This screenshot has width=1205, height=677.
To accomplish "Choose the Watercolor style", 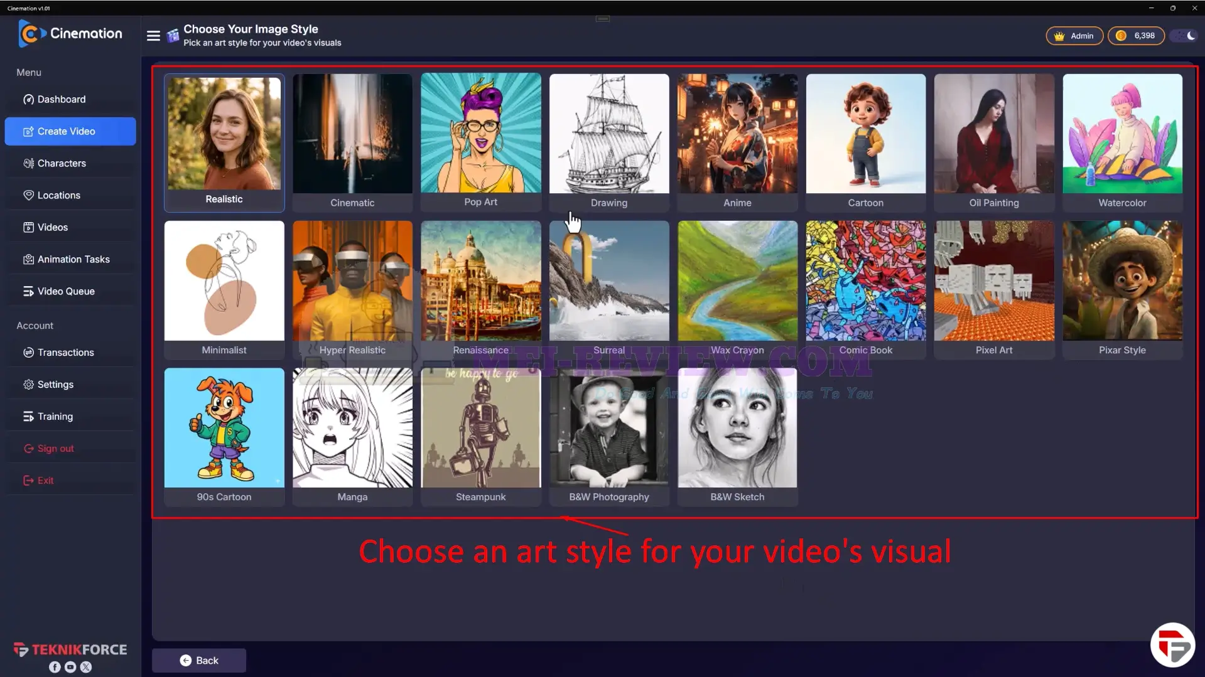I will click(1123, 142).
